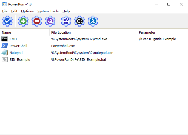Image resolution: width=188 pixels, height=135 pixels.
Task: Open the File menu
Action: pyautogui.click(x=5, y=11)
